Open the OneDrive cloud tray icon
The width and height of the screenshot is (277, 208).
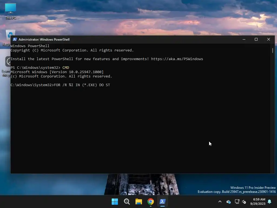coord(228,201)
